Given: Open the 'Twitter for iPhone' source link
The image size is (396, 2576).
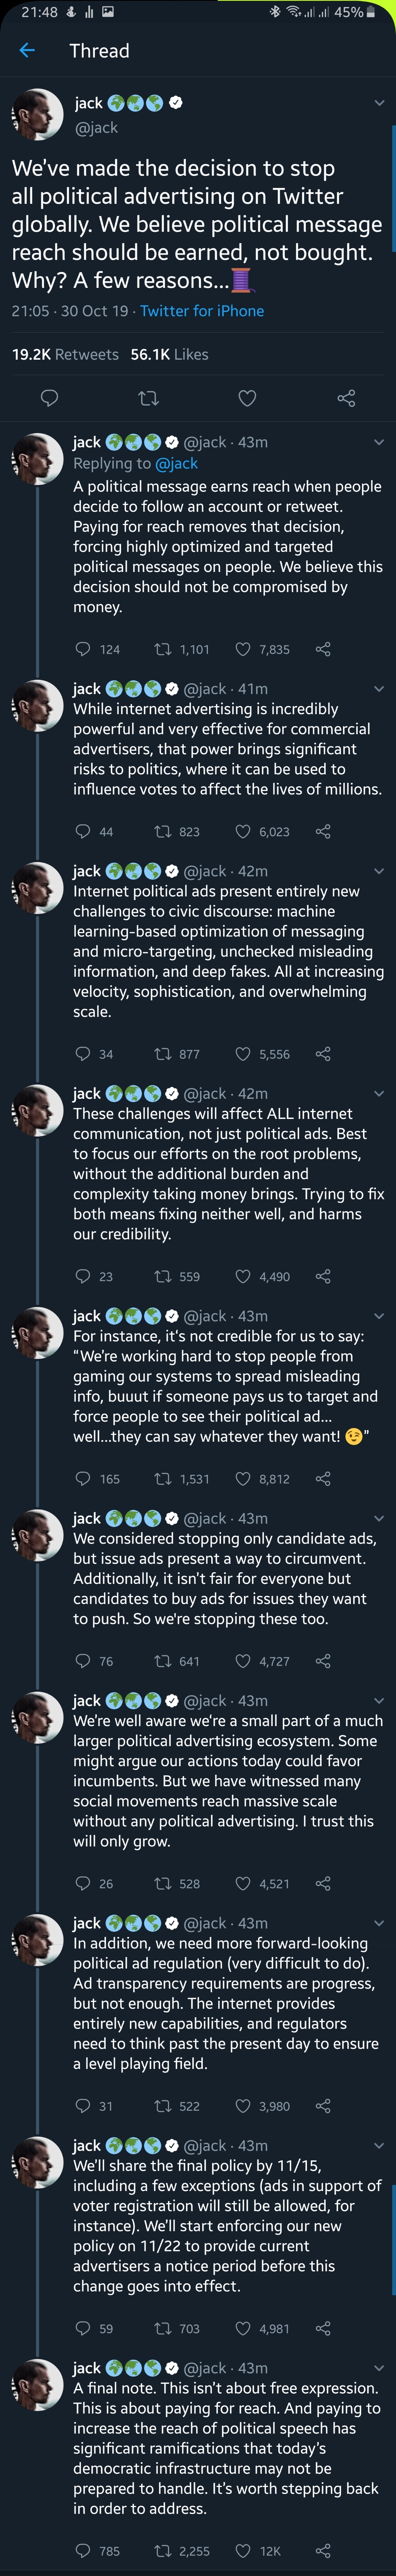Looking at the screenshot, I should coord(202,311).
